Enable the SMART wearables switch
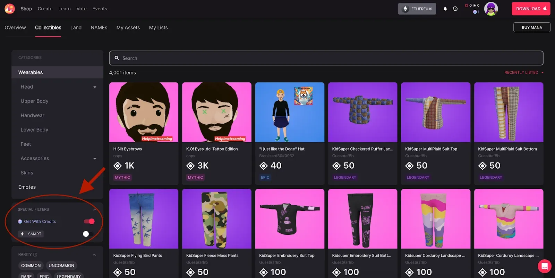The width and height of the screenshot is (555, 278). click(88, 234)
